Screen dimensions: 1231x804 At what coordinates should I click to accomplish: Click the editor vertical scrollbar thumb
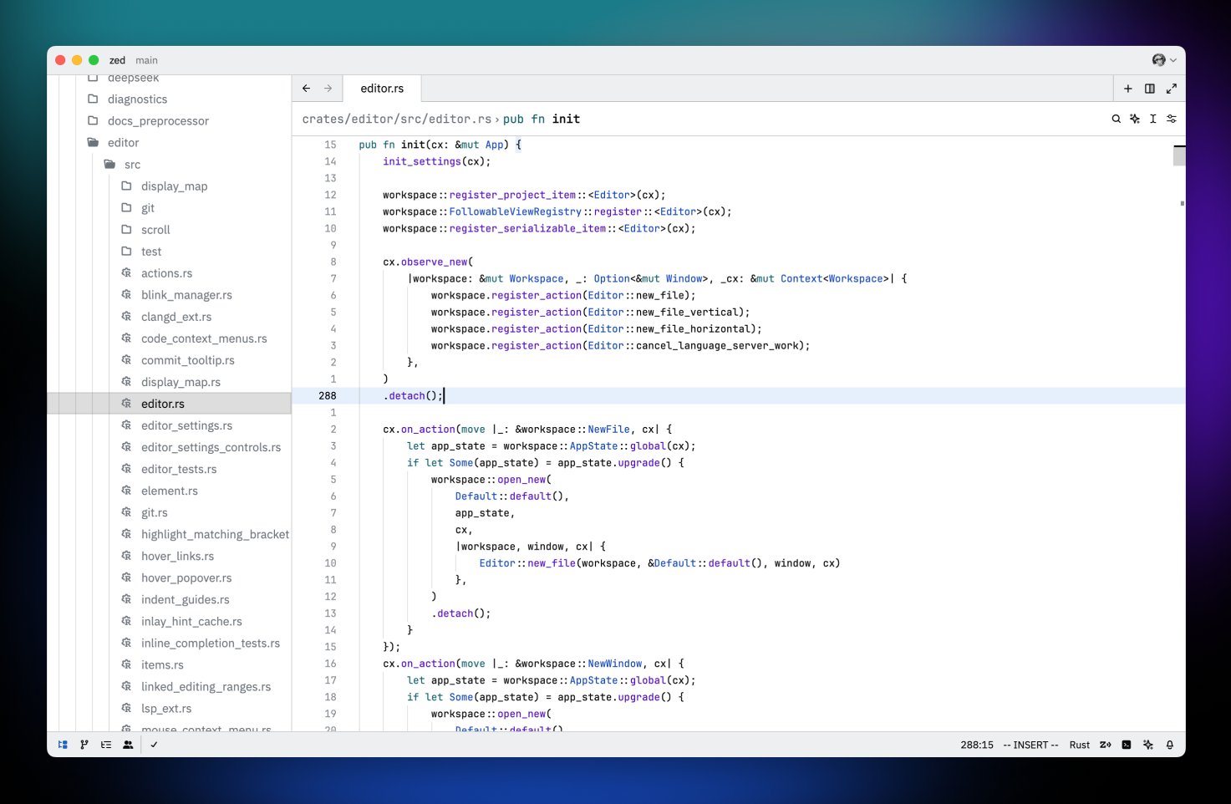(1179, 155)
